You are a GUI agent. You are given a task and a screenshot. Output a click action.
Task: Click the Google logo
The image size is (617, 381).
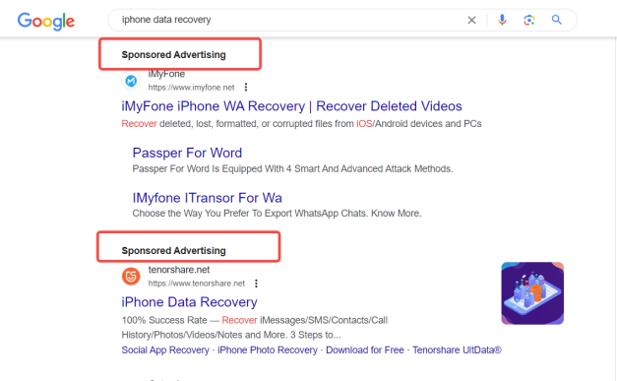tap(45, 21)
